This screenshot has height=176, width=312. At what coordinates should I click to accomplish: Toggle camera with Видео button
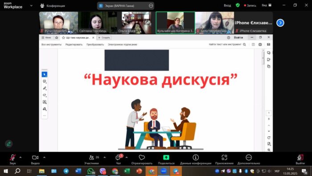pos(35,159)
